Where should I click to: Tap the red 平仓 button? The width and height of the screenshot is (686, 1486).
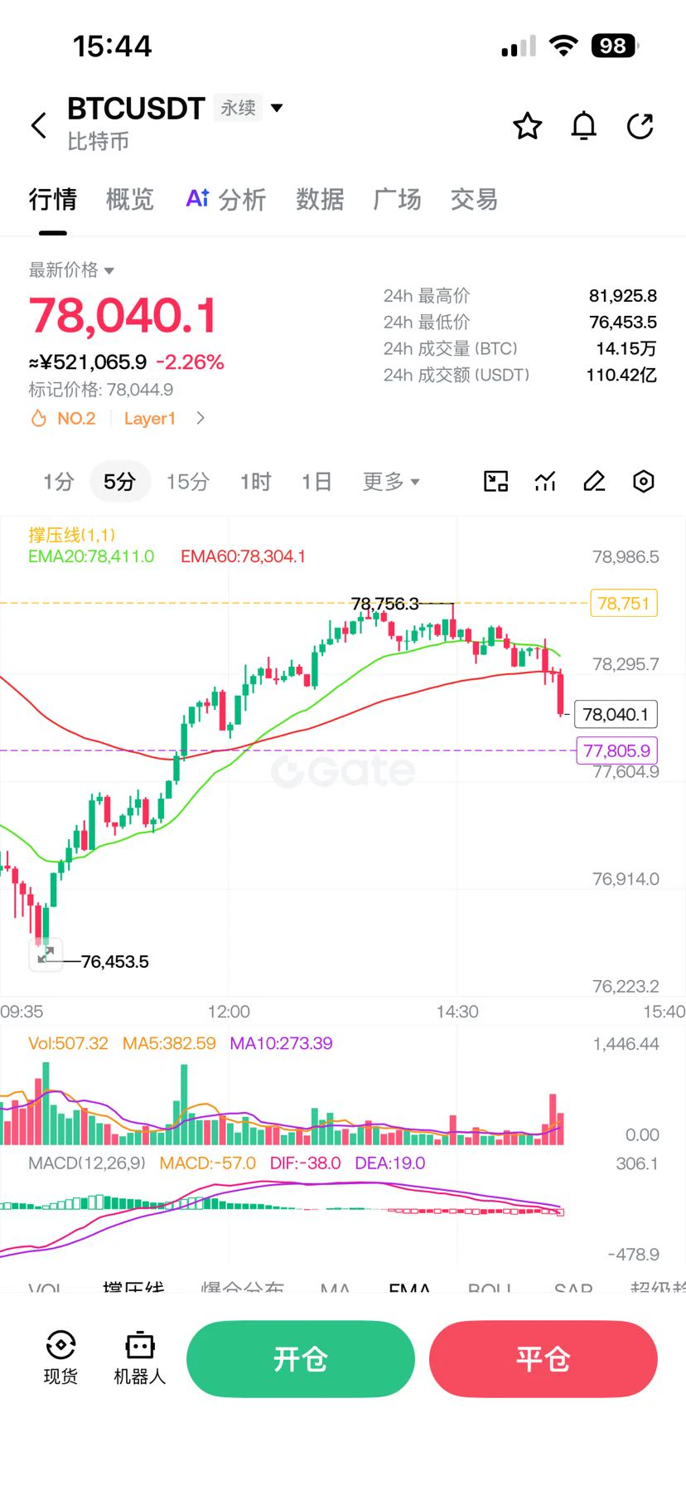click(543, 1359)
